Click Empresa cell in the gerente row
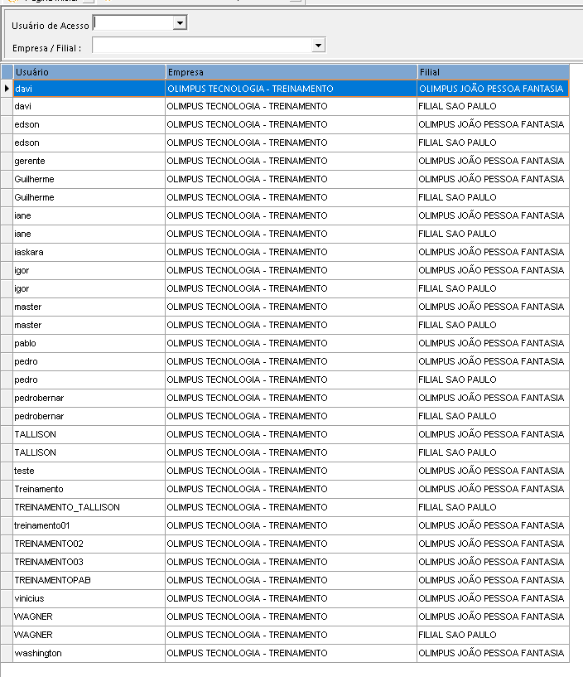This screenshot has width=583, height=677. pyautogui.click(x=291, y=161)
